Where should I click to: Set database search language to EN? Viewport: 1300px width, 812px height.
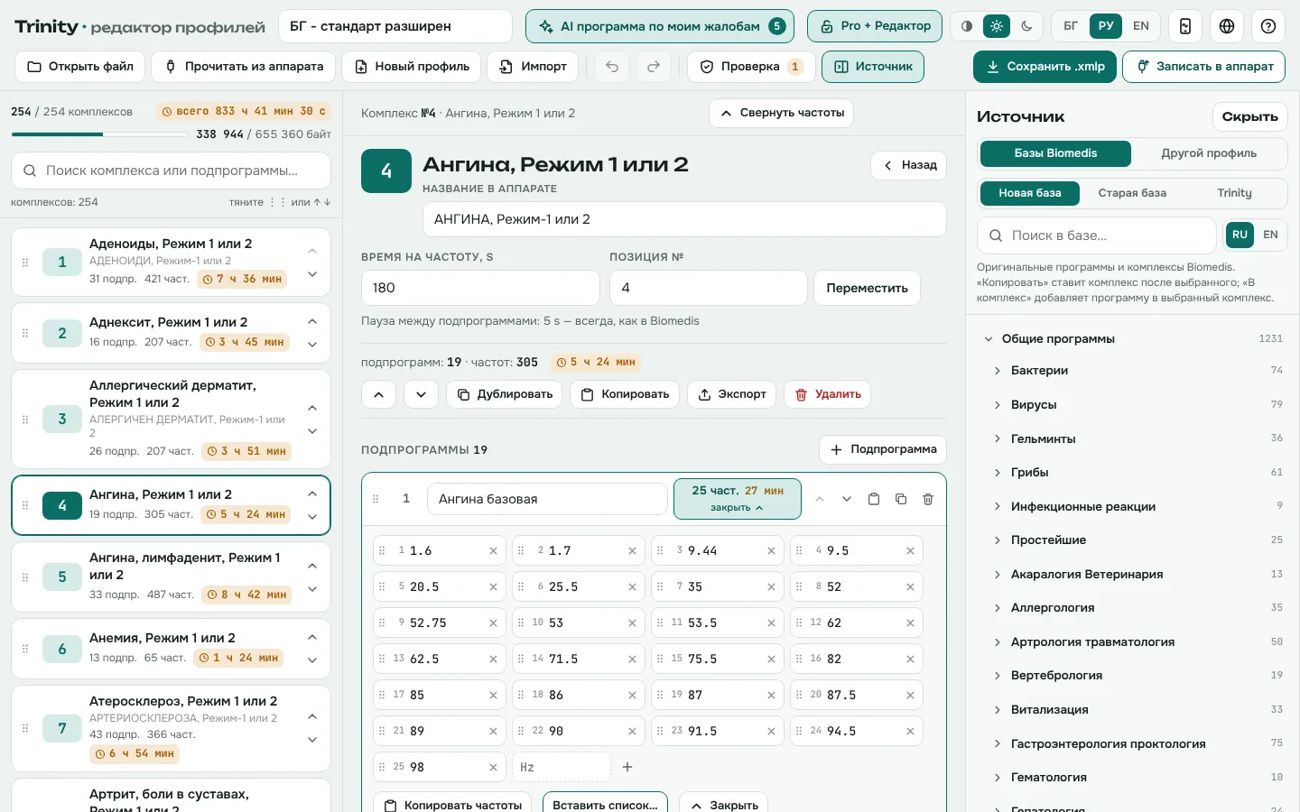tap(1270, 235)
